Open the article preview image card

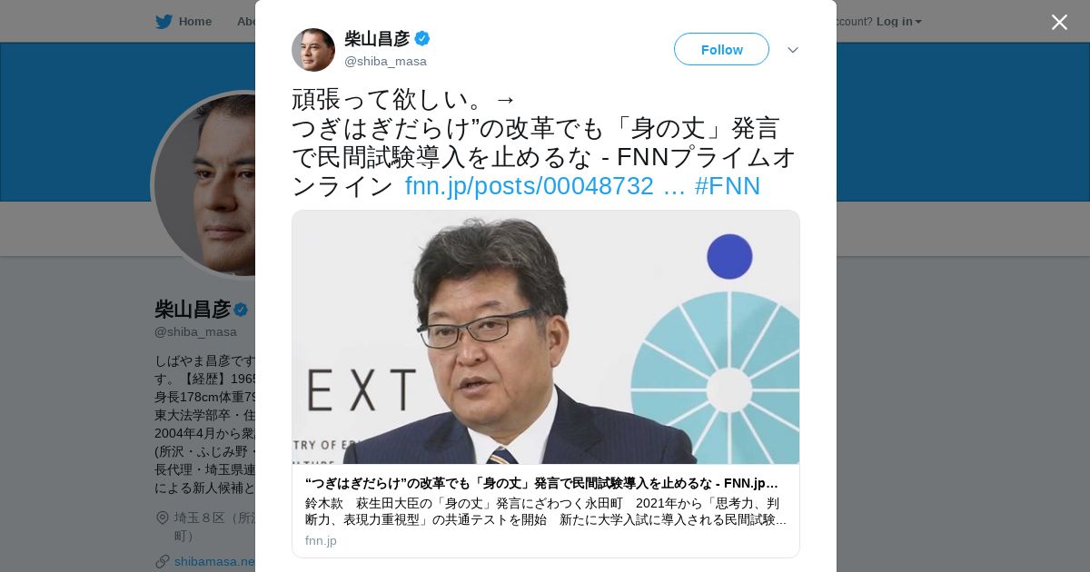tap(546, 338)
